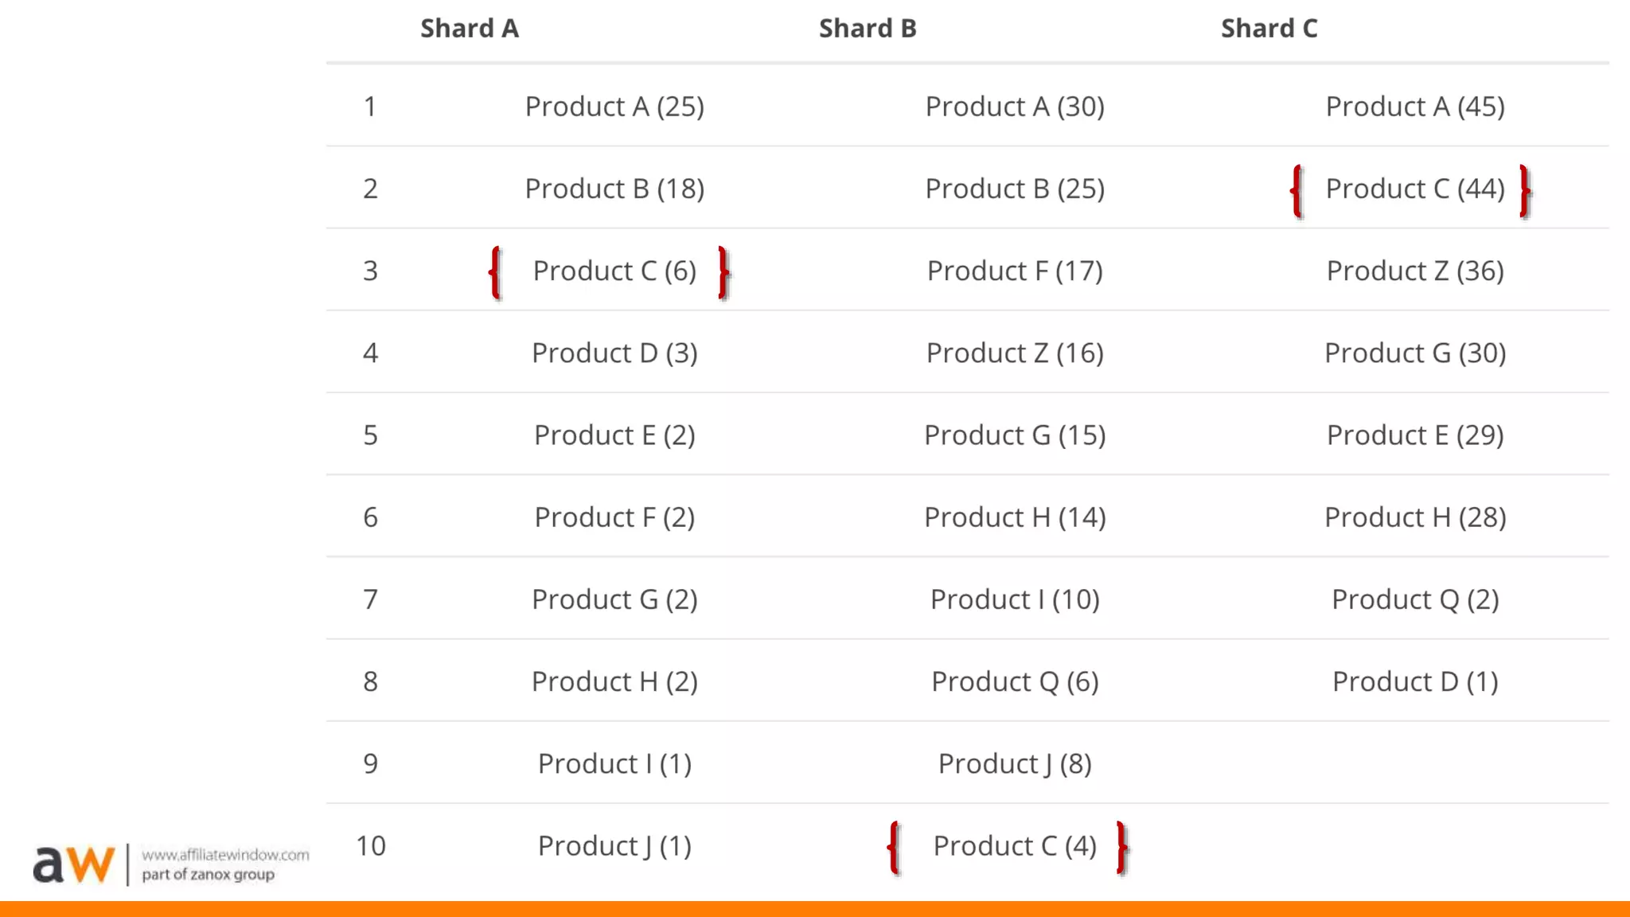This screenshot has width=1630, height=917.
Task: Open the www.affiliatewindow.com link
Action: [225, 855]
